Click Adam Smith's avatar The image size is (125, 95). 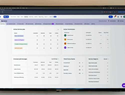point(65,48)
